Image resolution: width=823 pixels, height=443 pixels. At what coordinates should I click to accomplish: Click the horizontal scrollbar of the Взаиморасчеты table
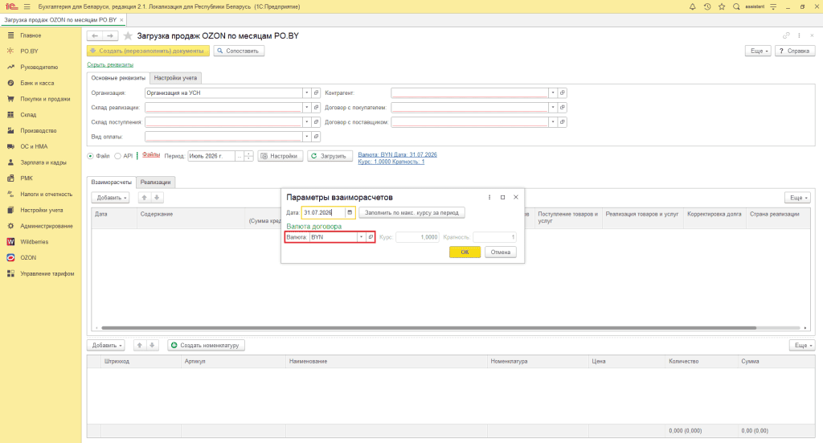pos(428,327)
